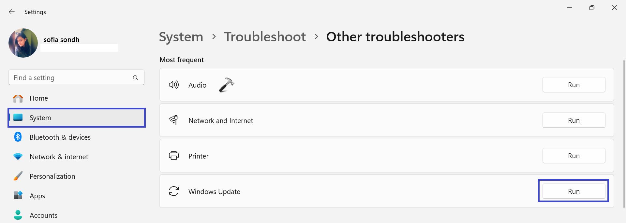Open Home in the sidebar
The width and height of the screenshot is (626, 223).
39,98
